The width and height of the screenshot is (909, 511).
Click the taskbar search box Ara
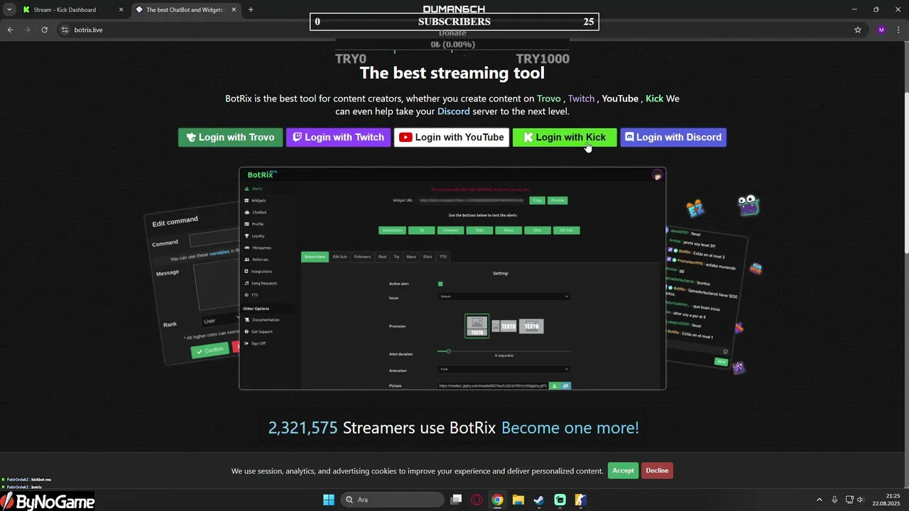pyautogui.click(x=392, y=500)
